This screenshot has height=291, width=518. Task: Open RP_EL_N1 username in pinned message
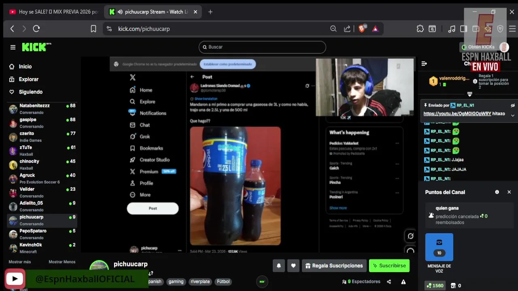465,105
